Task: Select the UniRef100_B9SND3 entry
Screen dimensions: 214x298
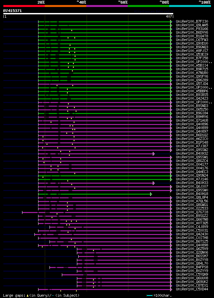Action: click(x=192, y=106)
